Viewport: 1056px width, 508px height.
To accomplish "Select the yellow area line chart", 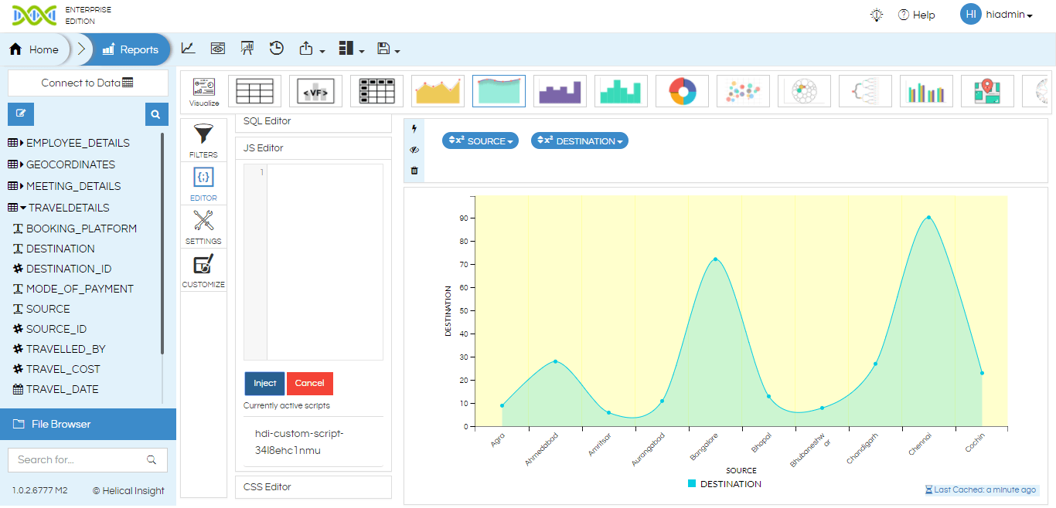I will coord(438,91).
